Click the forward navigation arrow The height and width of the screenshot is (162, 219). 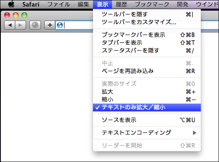click(20, 25)
